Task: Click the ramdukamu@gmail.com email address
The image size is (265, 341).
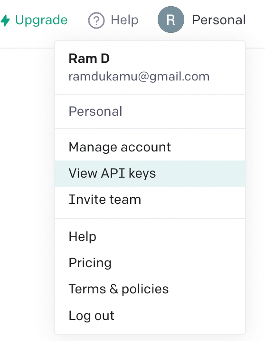Action: 139,77
